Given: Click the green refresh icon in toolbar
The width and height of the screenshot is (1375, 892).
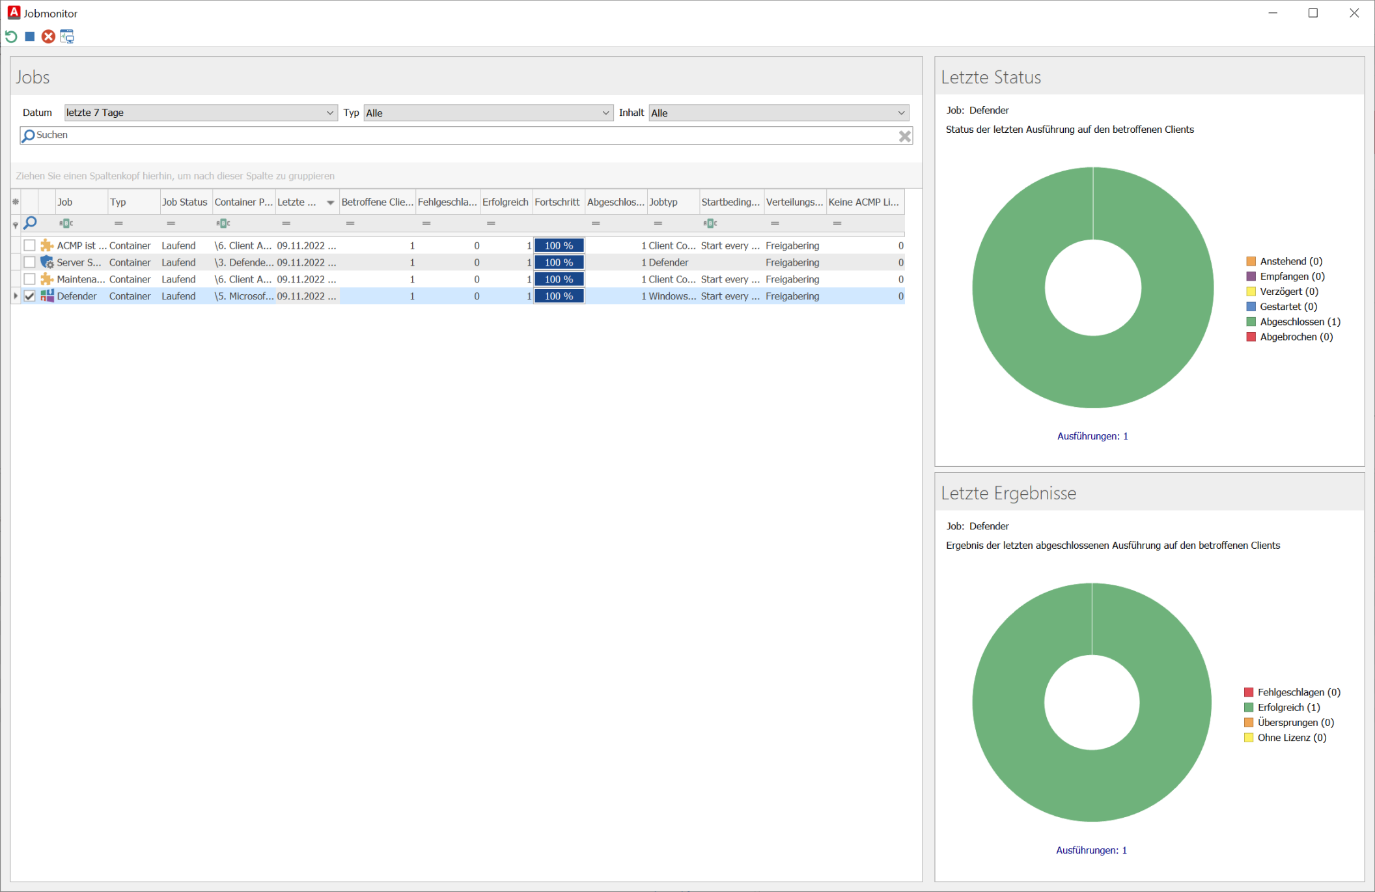Looking at the screenshot, I should pos(11,36).
